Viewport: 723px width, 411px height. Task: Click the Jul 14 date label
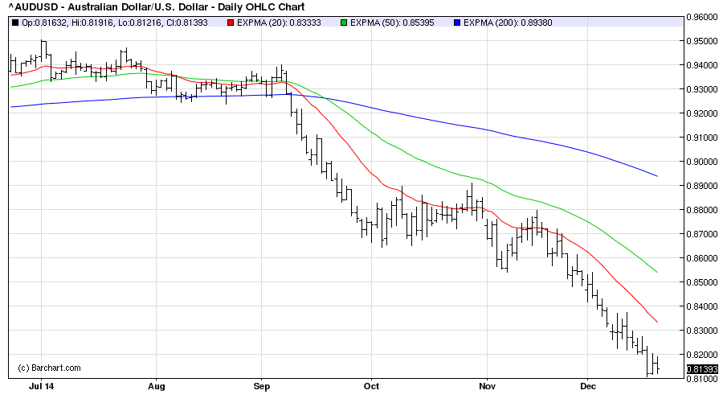[x=41, y=386]
